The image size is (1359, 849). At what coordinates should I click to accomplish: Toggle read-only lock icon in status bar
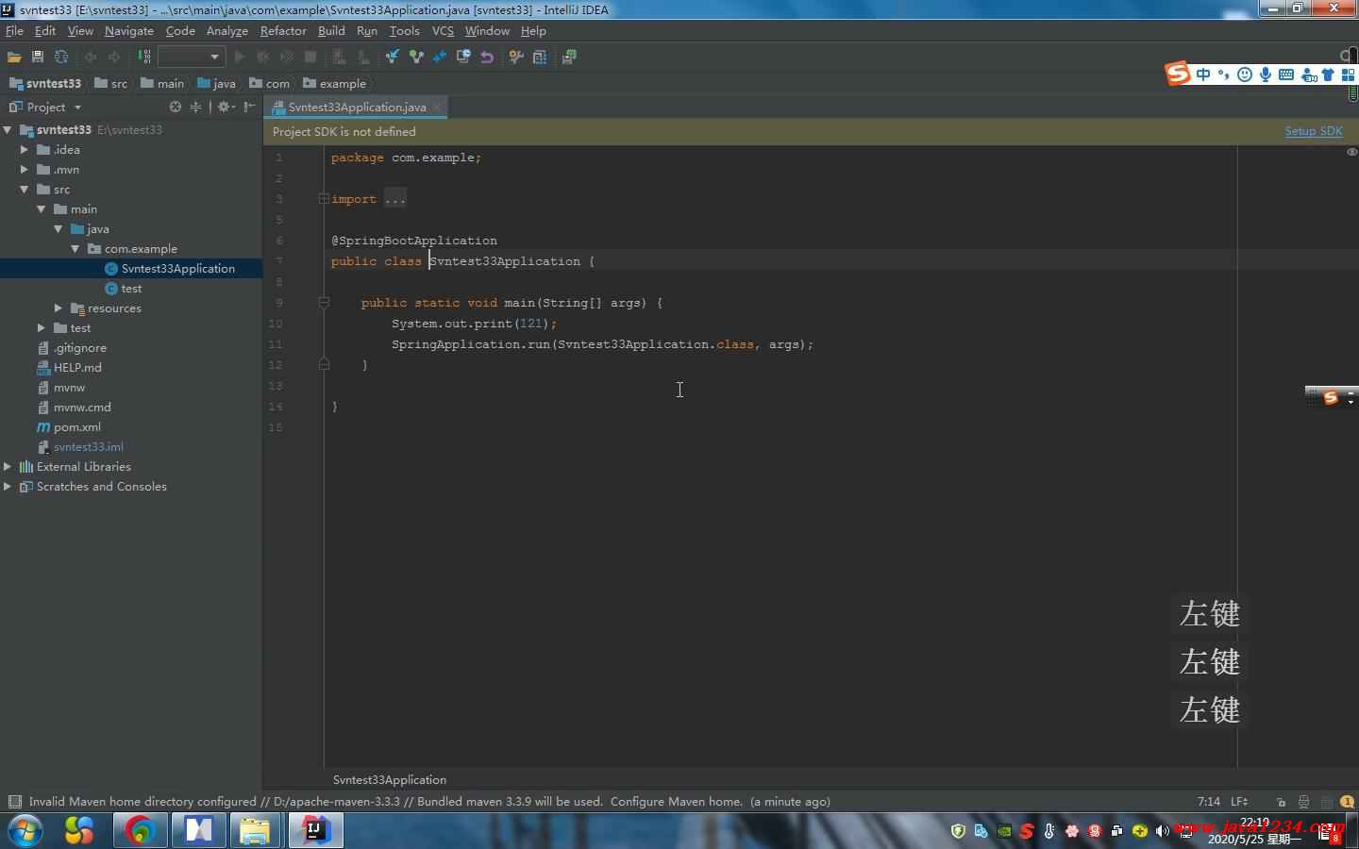coord(1281,802)
